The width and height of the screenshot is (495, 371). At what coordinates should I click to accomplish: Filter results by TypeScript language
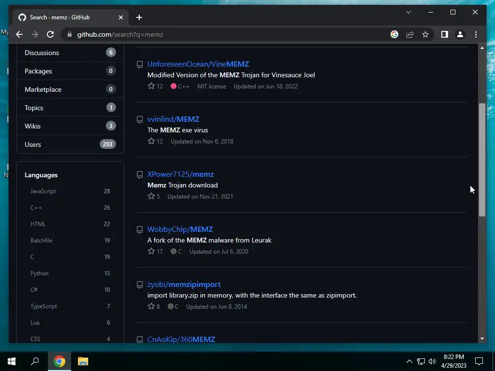pyautogui.click(x=70, y=306)
